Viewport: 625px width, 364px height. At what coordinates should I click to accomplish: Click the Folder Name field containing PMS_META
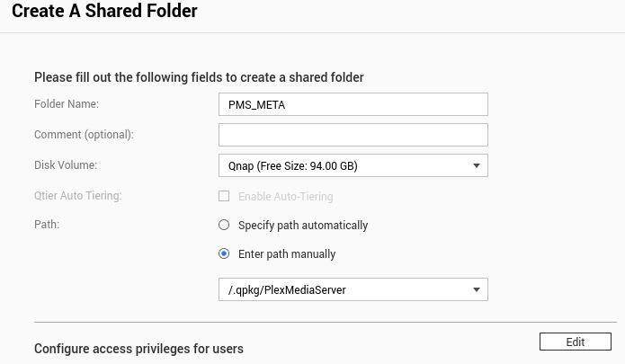pos(353,104)
